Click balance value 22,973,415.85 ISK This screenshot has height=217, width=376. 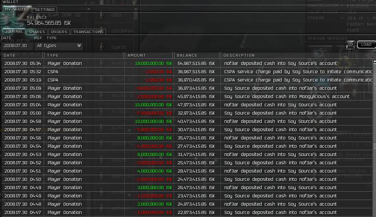click(196, 213)
